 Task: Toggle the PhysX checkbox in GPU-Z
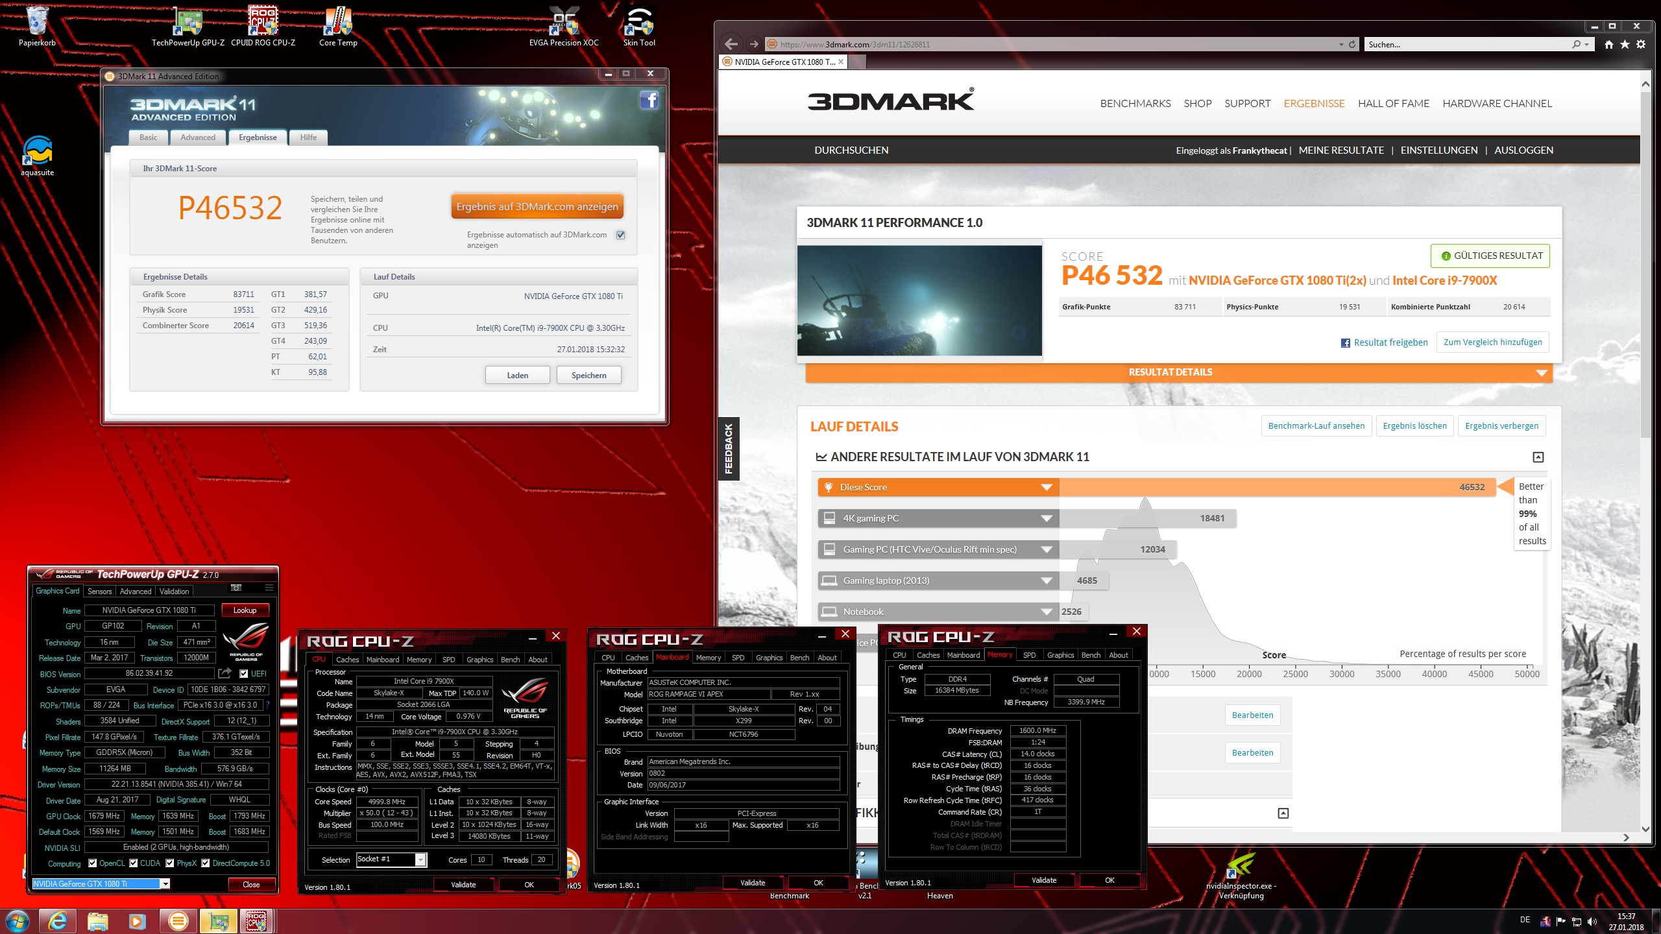[x=170, y=863]
